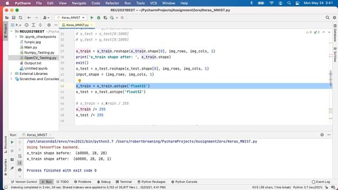Image resolution: width=338 pixels, height=190 pixels.
Task: Start debugging with the bug icon
Action: pyautogui.click(x=99, y=17)
